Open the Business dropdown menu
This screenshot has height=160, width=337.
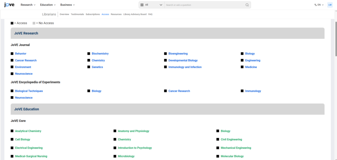pos(67,5)
